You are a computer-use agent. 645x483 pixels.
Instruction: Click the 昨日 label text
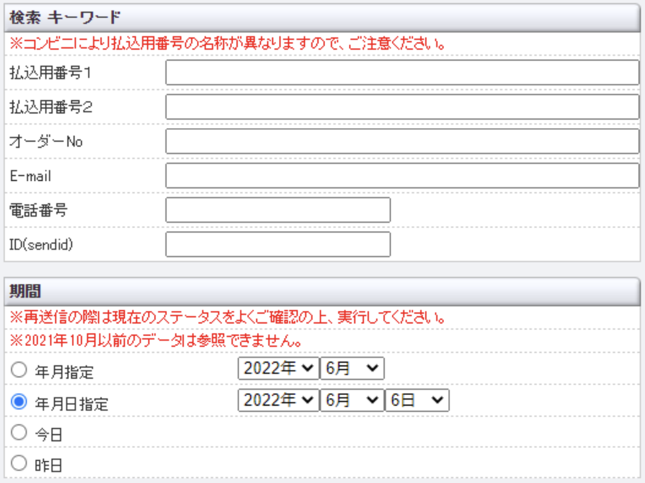click(49, 465)
